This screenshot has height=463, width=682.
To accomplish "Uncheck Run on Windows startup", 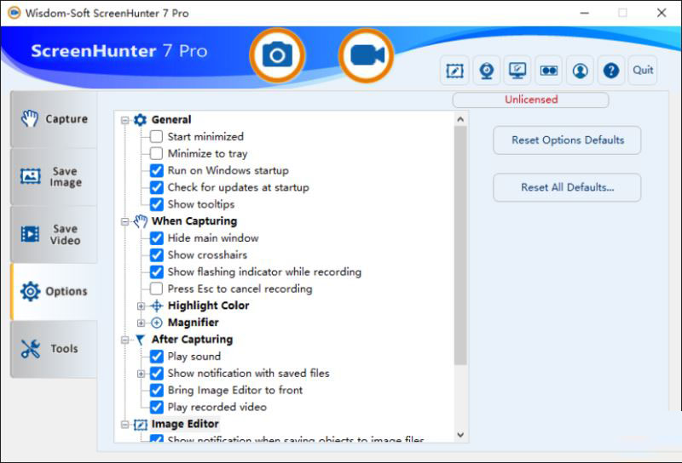I will point(156,170).
